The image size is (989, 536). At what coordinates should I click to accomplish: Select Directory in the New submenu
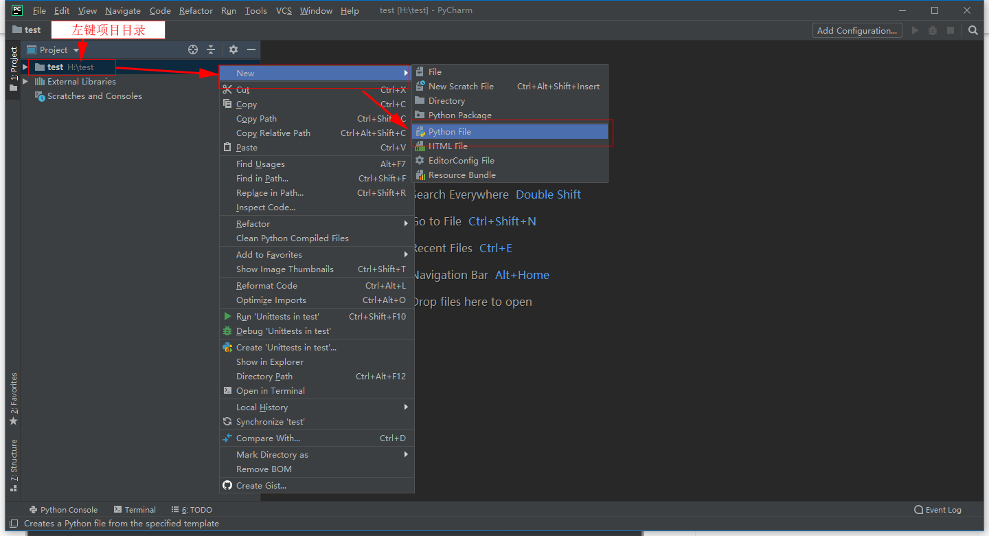(510, 100)
